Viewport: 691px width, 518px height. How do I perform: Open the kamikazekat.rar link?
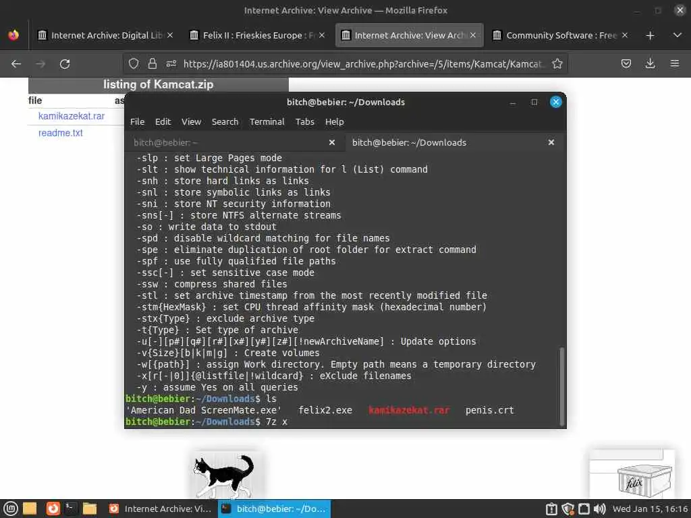tap(72, 116)
